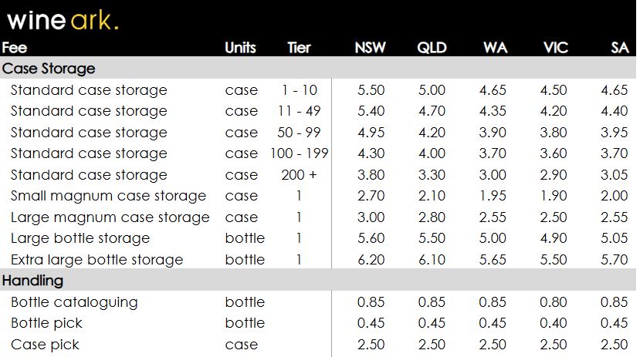Click the Bottle pick row label

pyautogui.click(x=46, y=323)
